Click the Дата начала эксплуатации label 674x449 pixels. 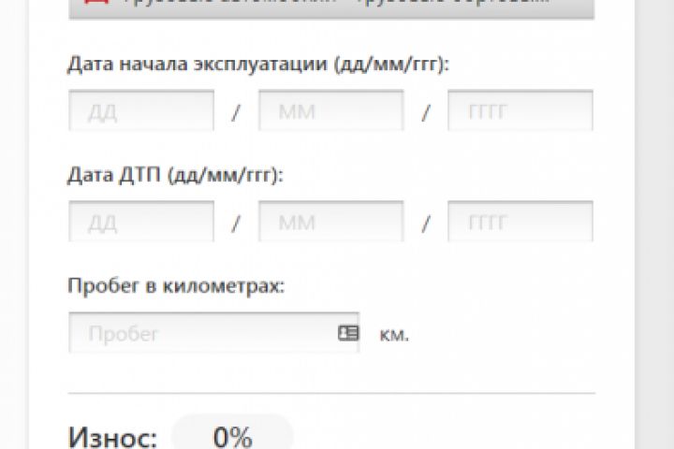pos(258,65)
